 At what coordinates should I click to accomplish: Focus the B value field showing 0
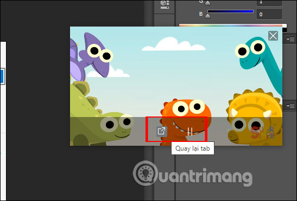pyautogui.click(x=269, y=15)
